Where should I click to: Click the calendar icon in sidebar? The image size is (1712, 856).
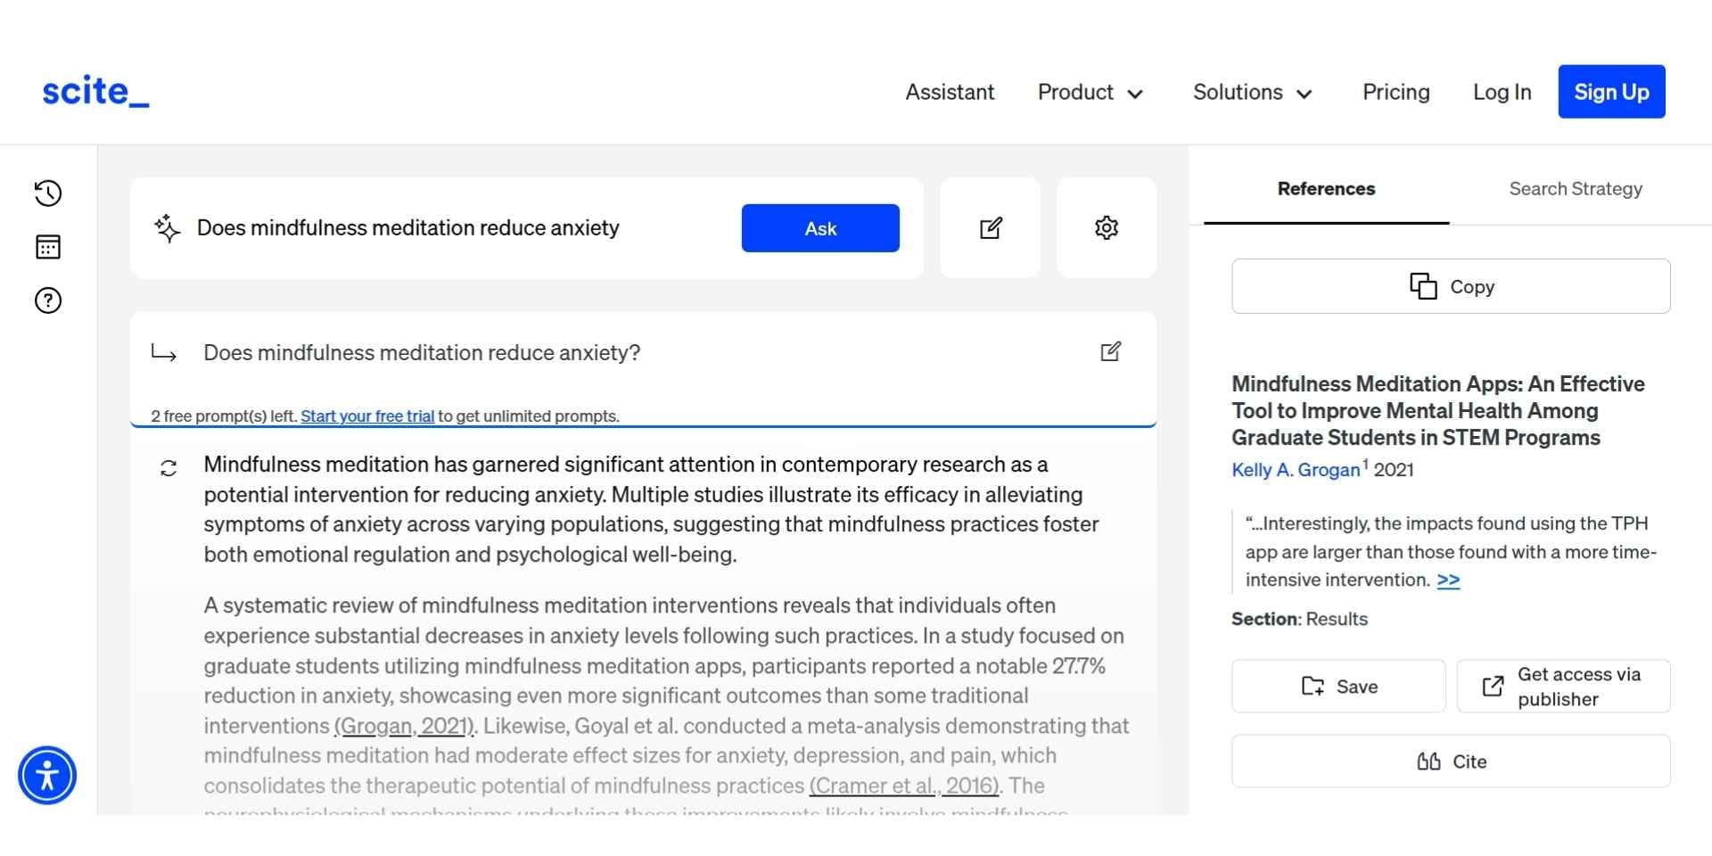(x=48, y=247)
